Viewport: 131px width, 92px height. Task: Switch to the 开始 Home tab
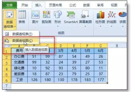25,5
